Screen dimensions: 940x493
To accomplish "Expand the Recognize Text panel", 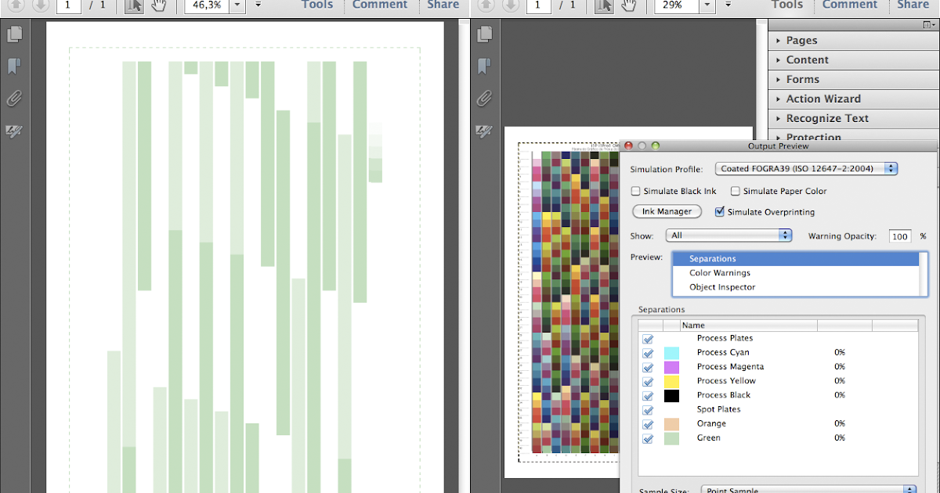I will [853, 118].
